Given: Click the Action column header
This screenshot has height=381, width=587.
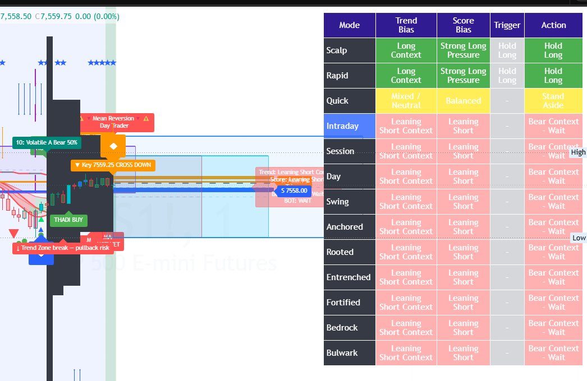Looking at the screenshot, I should 553,25.
